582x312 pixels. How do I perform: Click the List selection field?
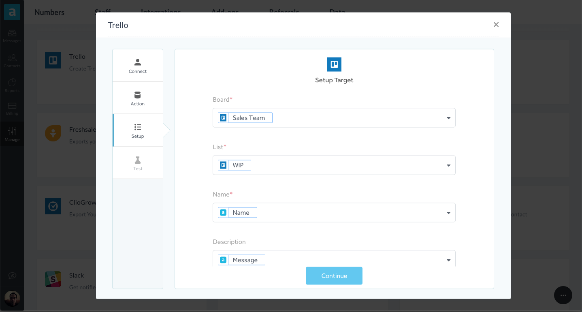pyautogui.click(x=334, y=165)
